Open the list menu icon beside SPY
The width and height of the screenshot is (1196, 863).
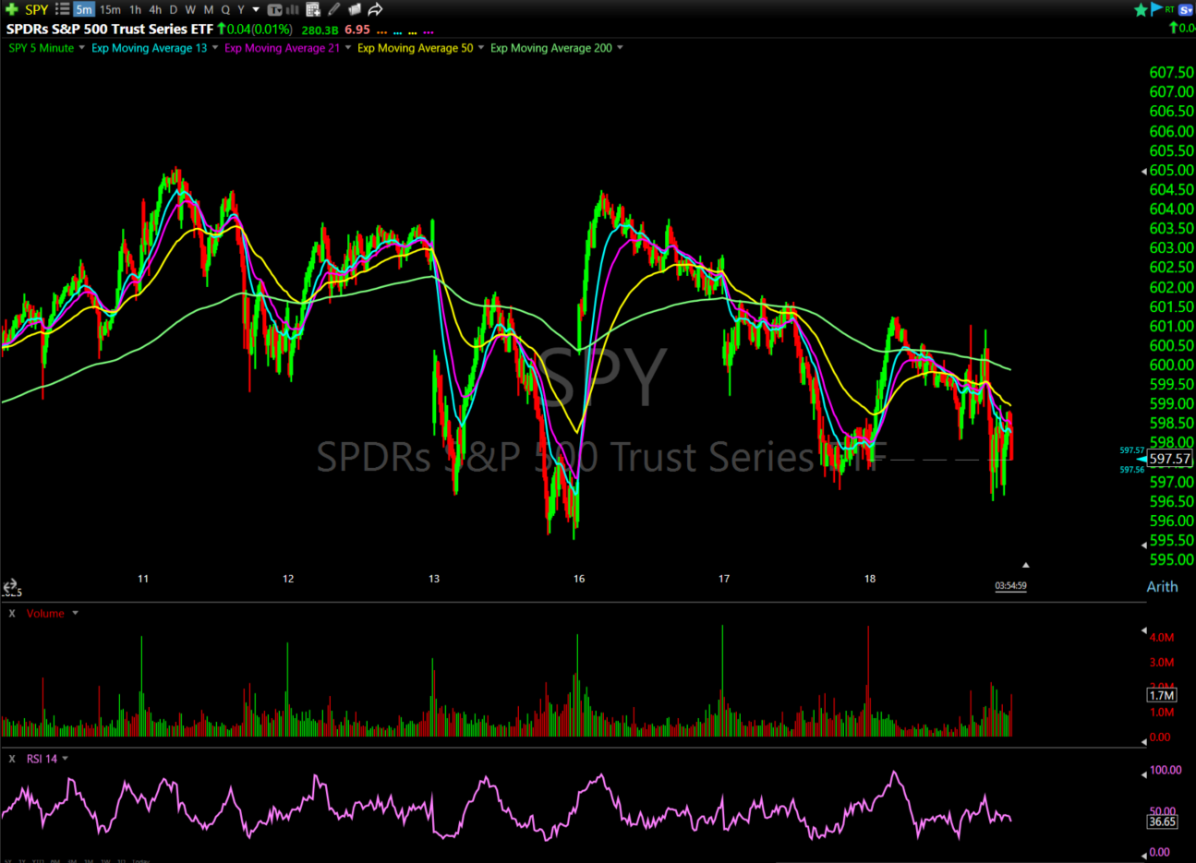pos(63,9)
